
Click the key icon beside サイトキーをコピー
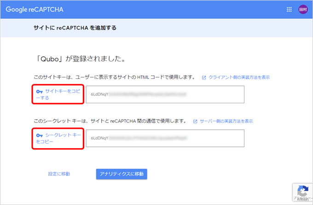39,92
